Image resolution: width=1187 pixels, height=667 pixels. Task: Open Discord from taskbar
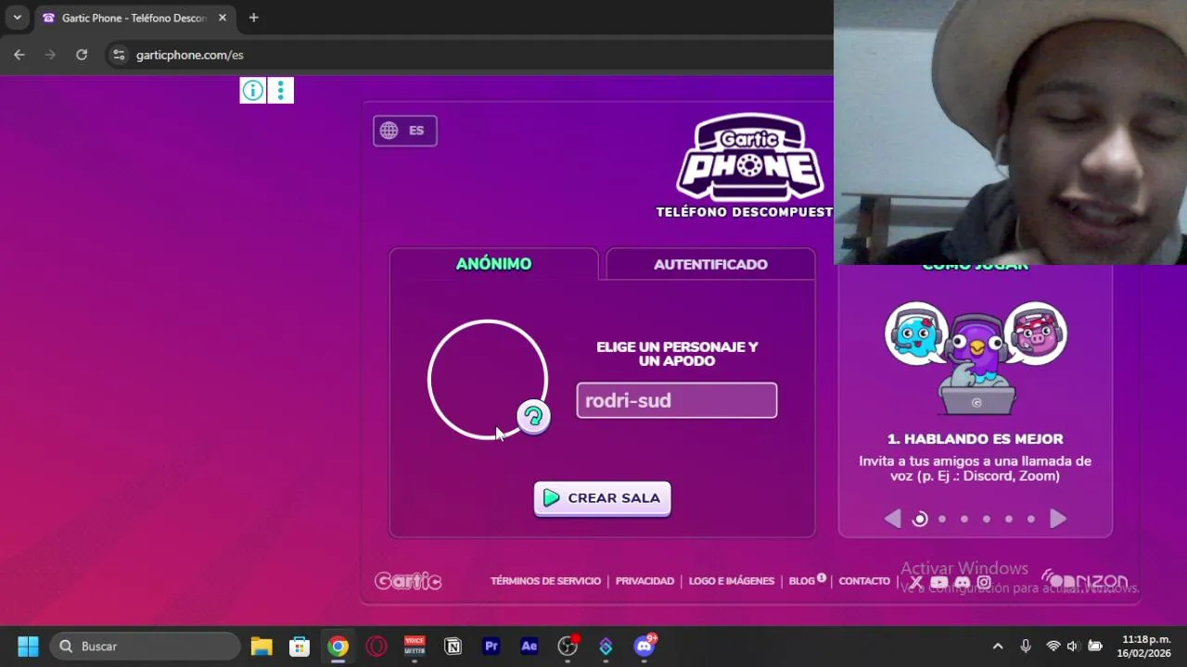645,646
